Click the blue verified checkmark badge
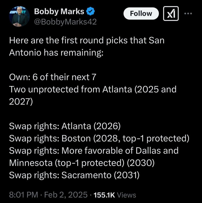 (90, 12)
